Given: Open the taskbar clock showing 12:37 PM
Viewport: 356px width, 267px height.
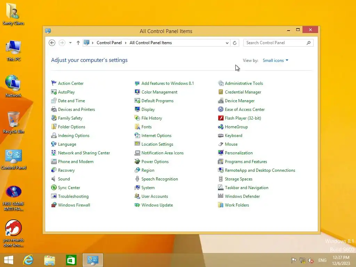Looking at the screenshot, I should (341, 260).
